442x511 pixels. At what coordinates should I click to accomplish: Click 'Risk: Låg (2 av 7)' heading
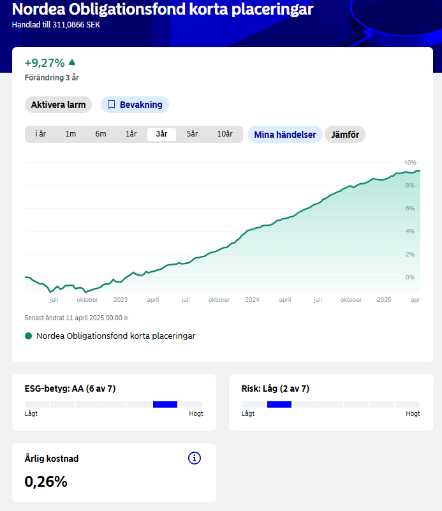click(x=276, y=389)
